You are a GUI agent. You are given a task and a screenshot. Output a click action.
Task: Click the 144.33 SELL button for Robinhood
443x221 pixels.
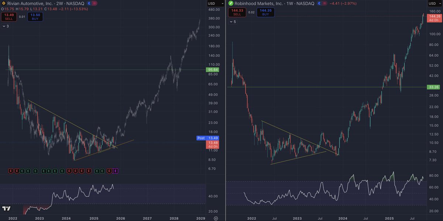(237, 12)
